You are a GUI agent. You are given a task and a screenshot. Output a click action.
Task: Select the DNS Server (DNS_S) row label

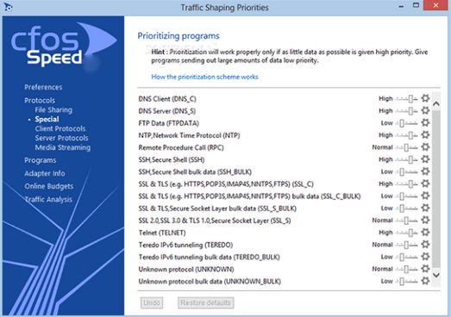click(166, 111)
